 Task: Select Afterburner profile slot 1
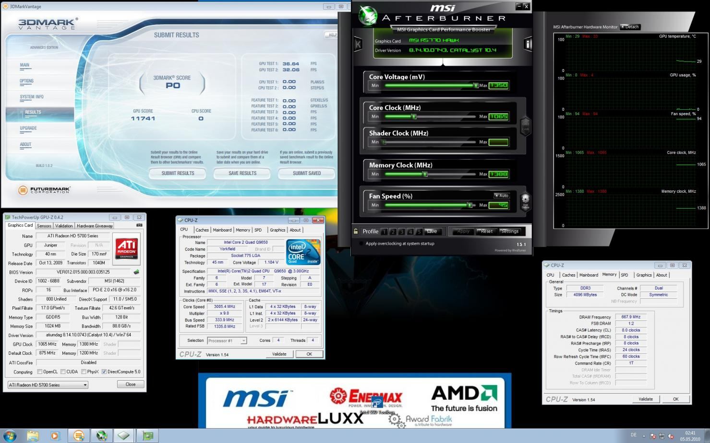[x=384, y=232]
